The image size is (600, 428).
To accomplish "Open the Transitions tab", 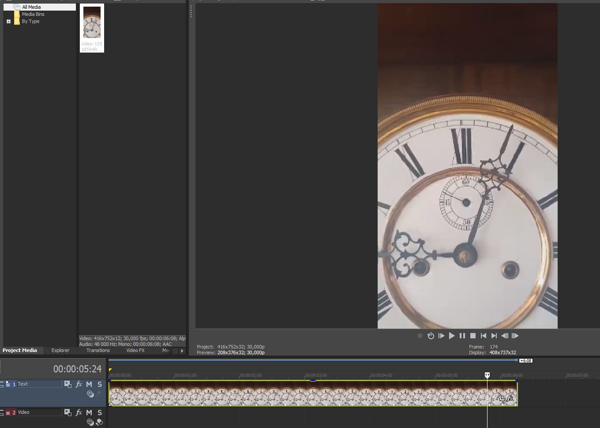I will click(x=98, y=350).
